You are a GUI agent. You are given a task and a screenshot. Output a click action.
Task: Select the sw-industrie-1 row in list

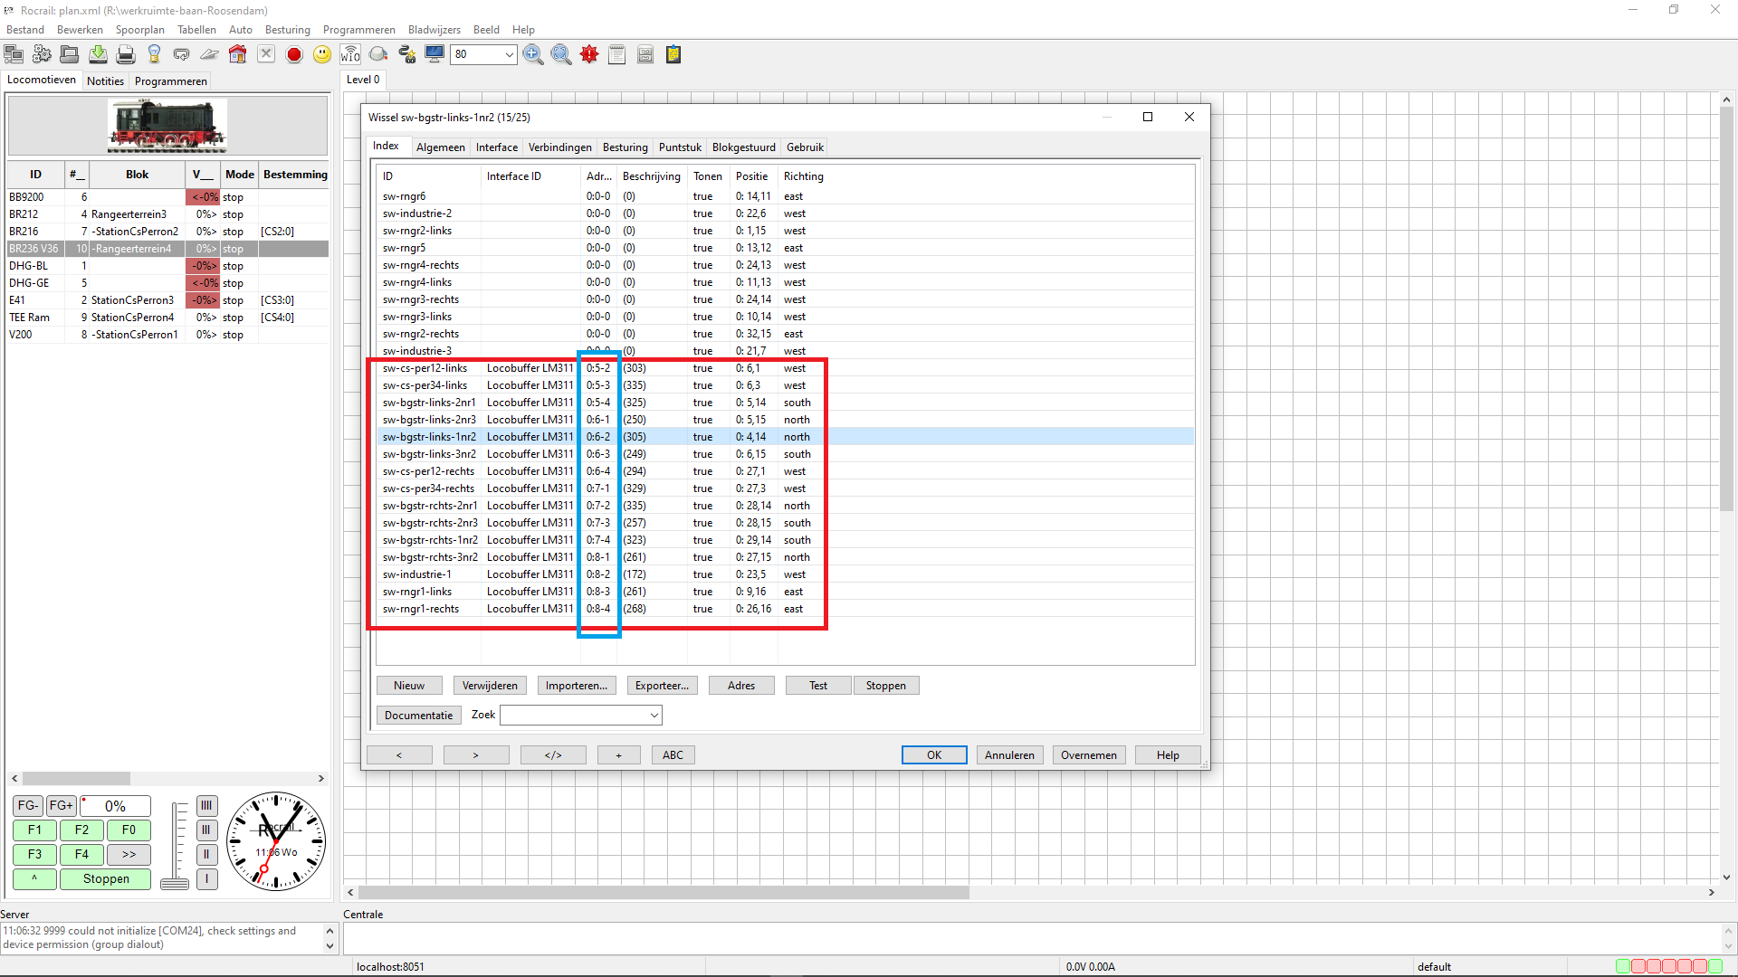(416, 574)
